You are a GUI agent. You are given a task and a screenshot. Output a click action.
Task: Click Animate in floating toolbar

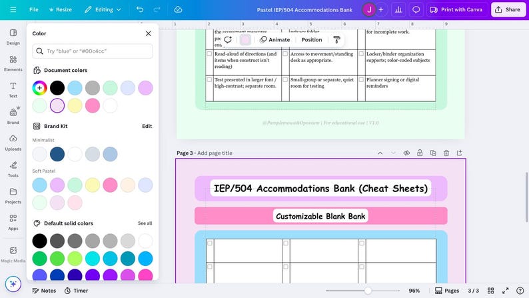tap(275, 39)
